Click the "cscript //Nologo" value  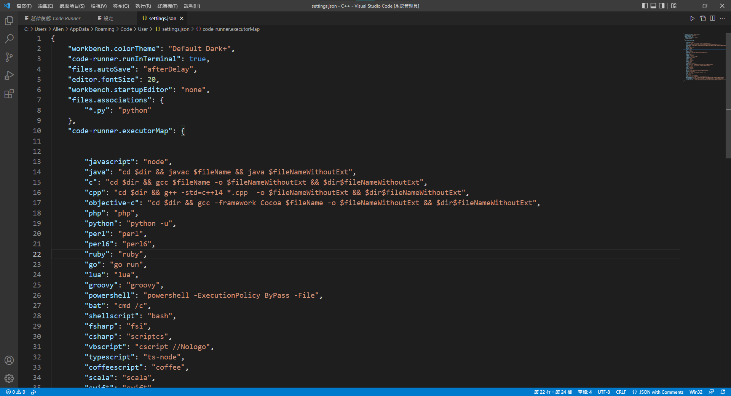pos(172,346)
